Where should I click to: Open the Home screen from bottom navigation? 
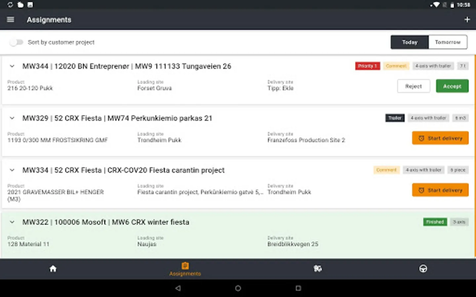click(x=53, y=269)
